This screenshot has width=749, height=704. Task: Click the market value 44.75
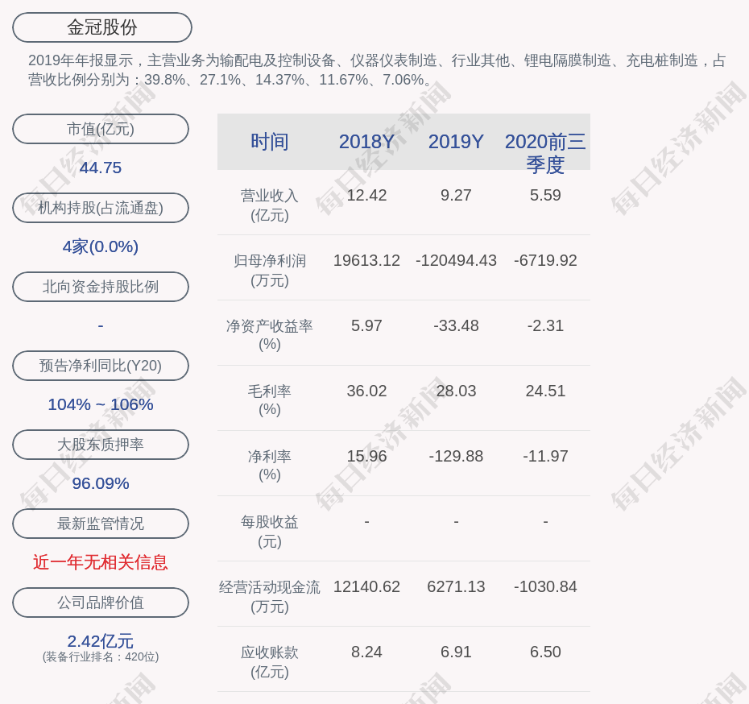101,168
